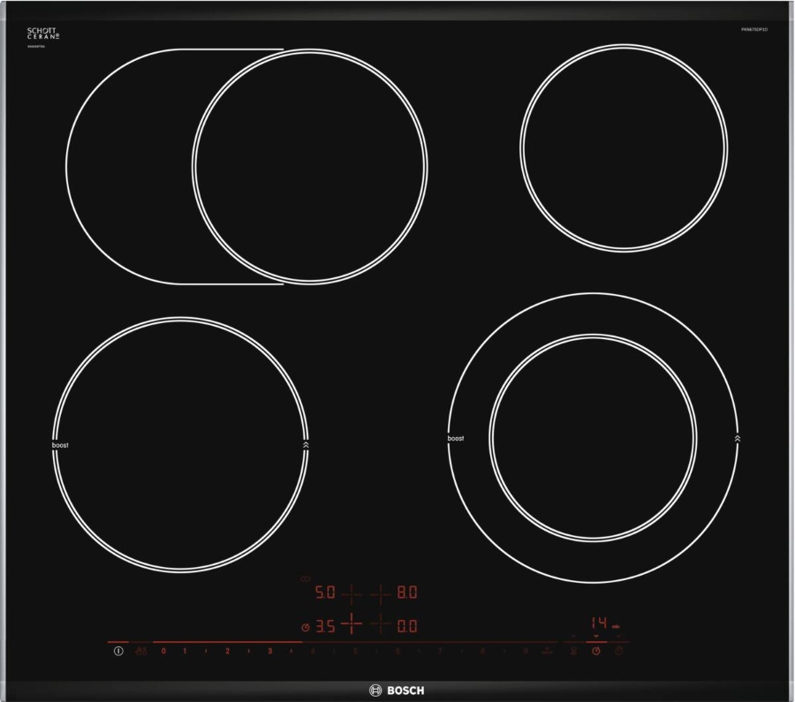795x702 pixels.
Task: Touch the round top-left cooking zone center
Action: [310, 166]
